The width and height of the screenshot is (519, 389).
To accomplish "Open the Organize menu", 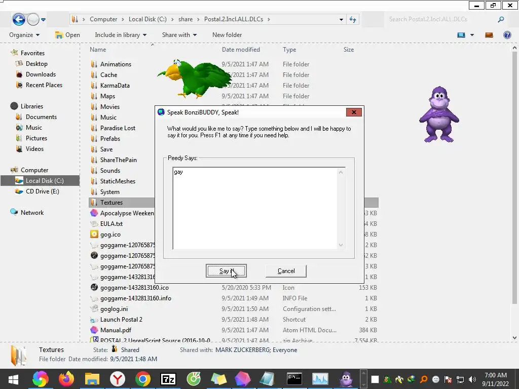I will (24, 35).
